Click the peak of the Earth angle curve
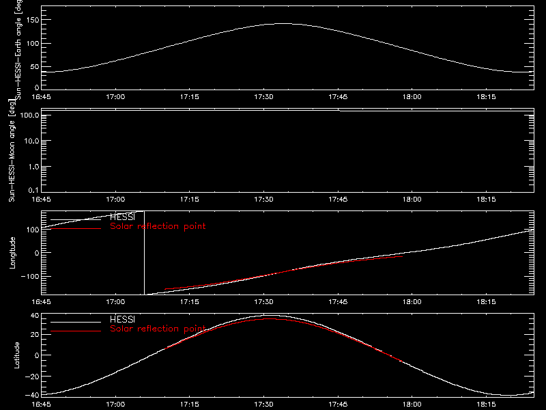Viewport: 546px width, 410px height. pos(284,24)
